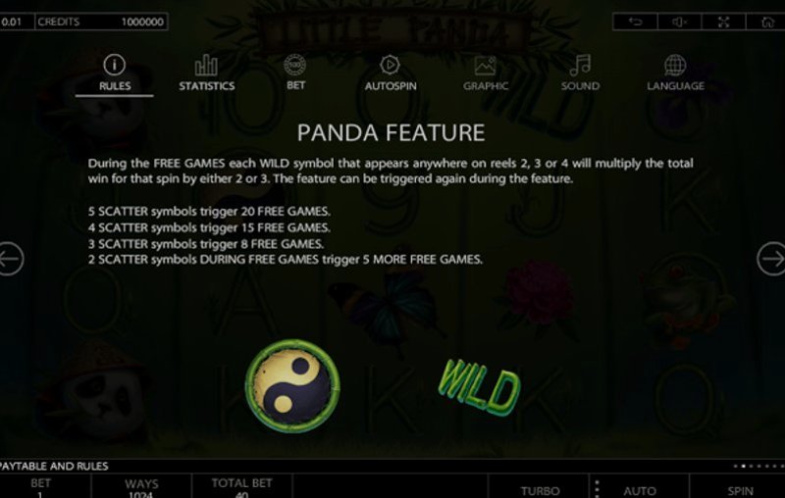Click the Spin button
Viewport: 785px width, 498px height.
click(x=738, y=488)
